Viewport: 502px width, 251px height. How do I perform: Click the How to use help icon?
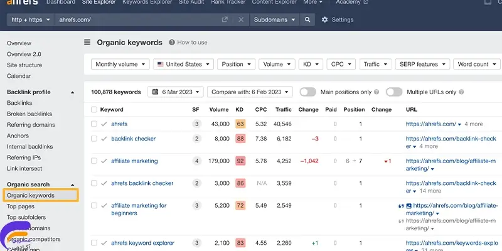172,43
